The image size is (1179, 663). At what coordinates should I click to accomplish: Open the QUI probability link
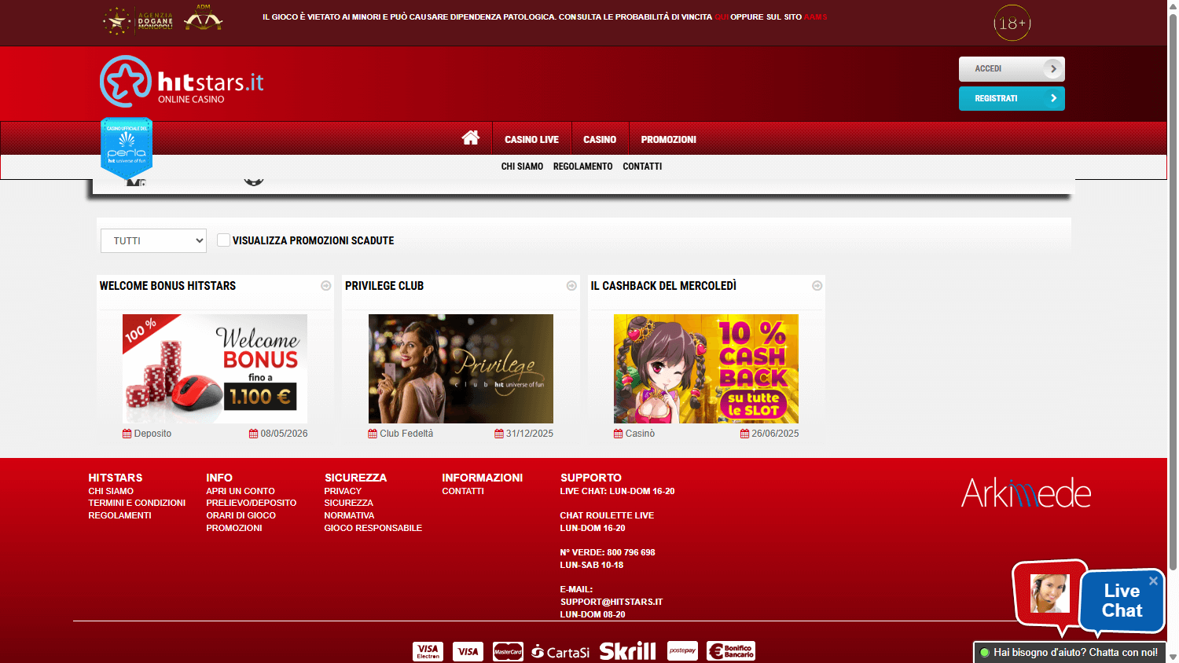[x=721, y=16]
